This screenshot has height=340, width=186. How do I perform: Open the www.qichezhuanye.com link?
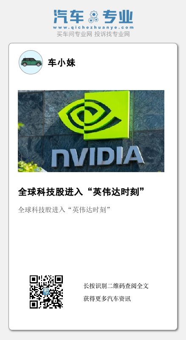93,28
